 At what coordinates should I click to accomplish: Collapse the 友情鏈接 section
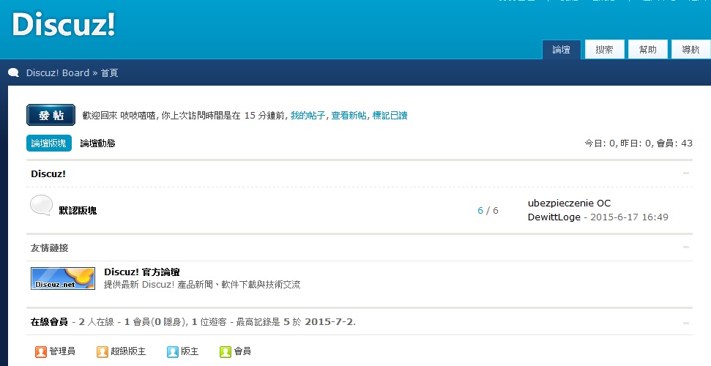(x=686, y=247)
